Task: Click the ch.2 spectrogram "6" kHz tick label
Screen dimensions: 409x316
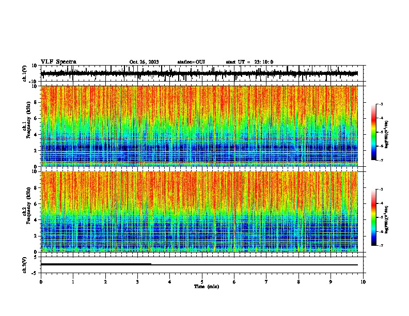Action: click(x=36, y=204)
